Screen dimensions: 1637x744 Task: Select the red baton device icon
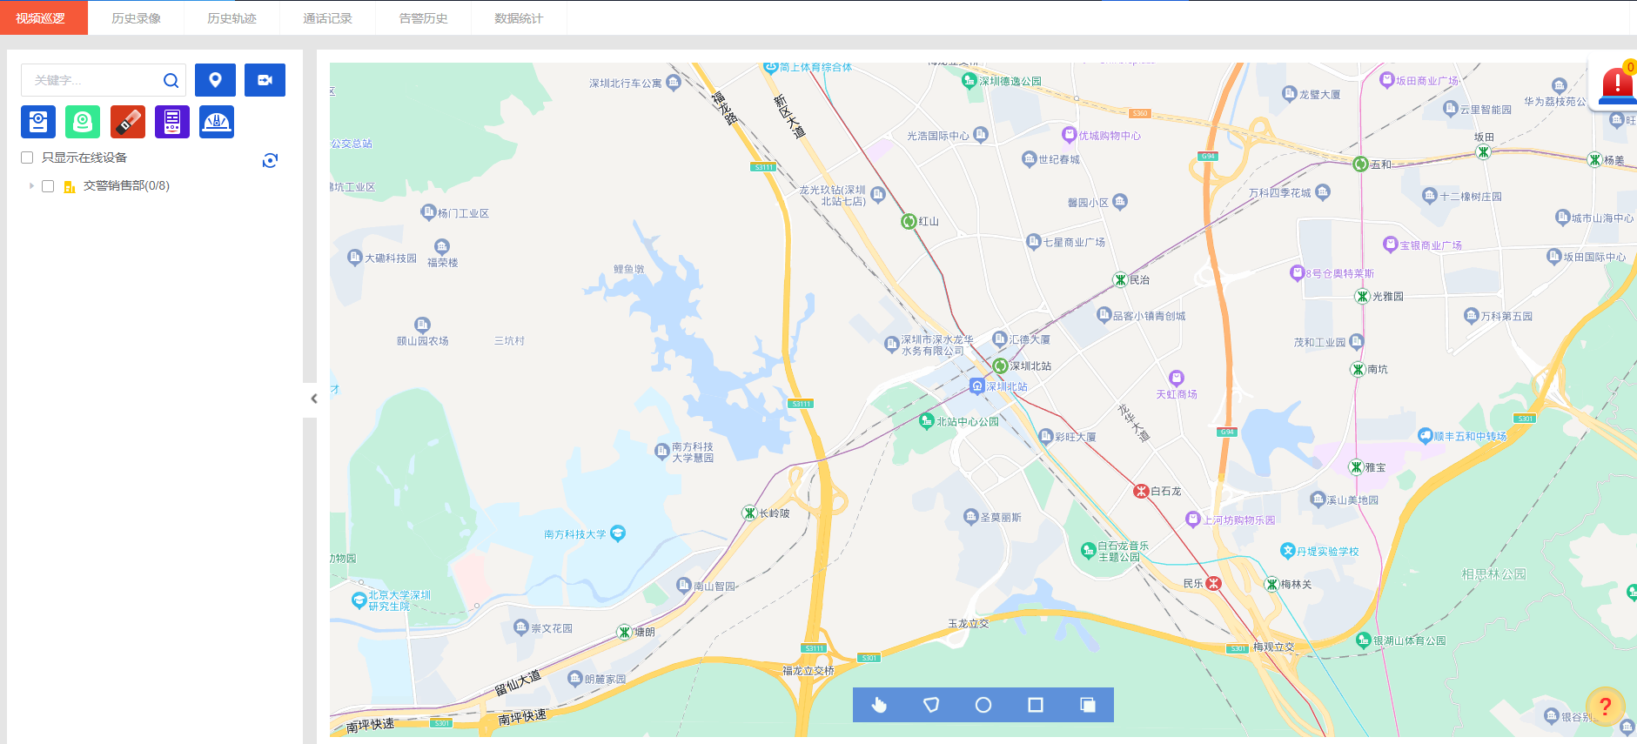tap(128, 122)
